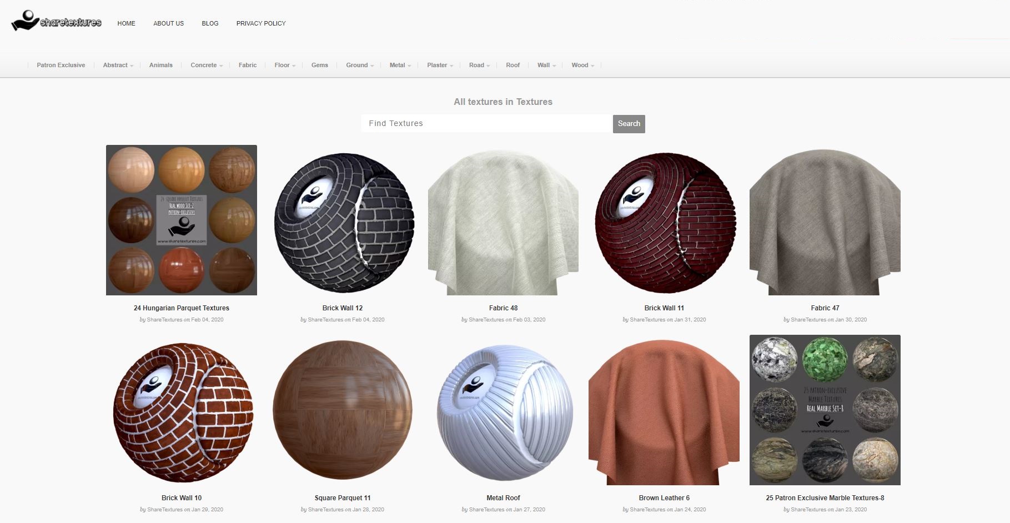The image size is (1010, 523).
Task: Click the Metal Roof texture thumbnail
Action: (x=503, y=410)
